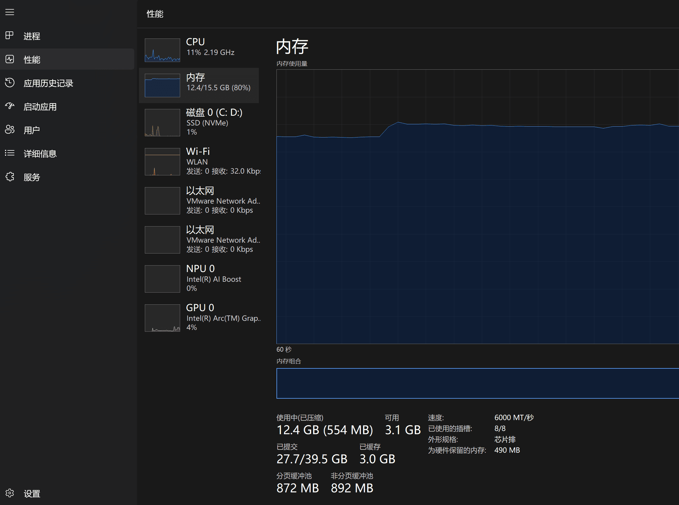Open the 服务 page
The width and height of the screenshot is (679, 505).
pos(67,177)
